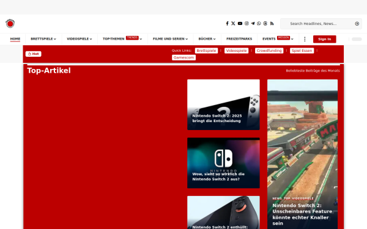Open the three-dot more menu
Viewport: 367px width, 229px height.
(305, 39)
